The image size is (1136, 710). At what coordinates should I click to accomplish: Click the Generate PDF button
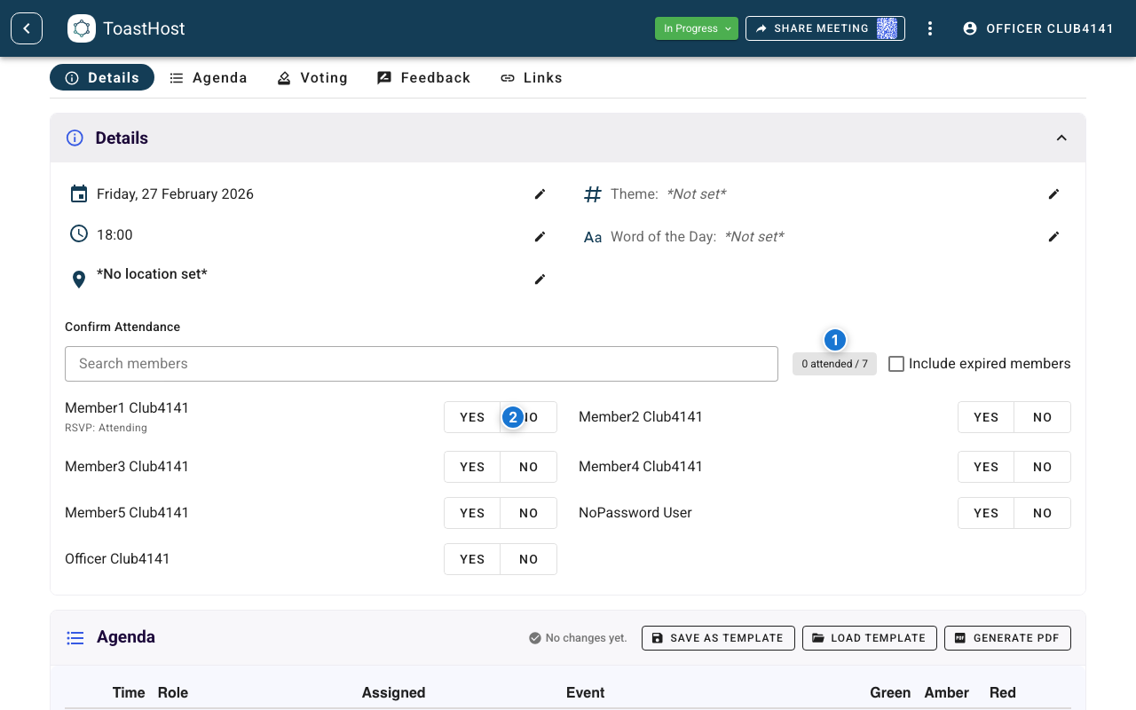click(1007, 637)
